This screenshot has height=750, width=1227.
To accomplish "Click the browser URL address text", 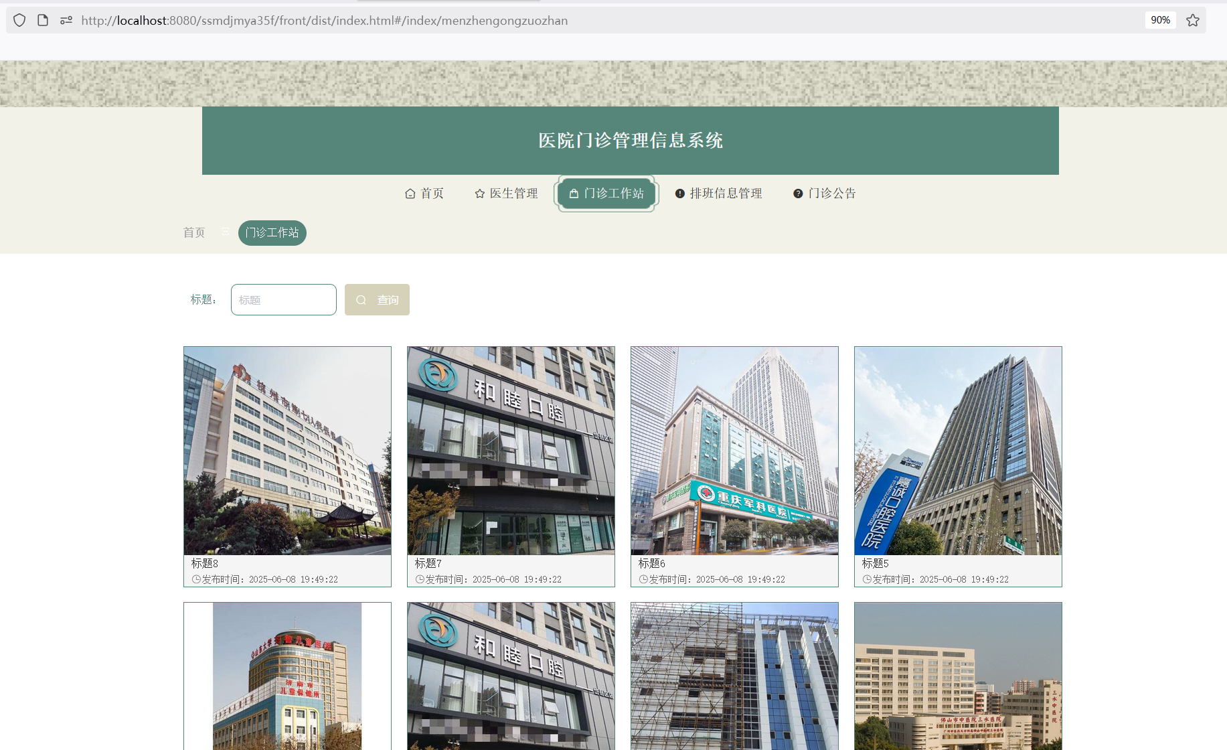I will click(324, 20).
